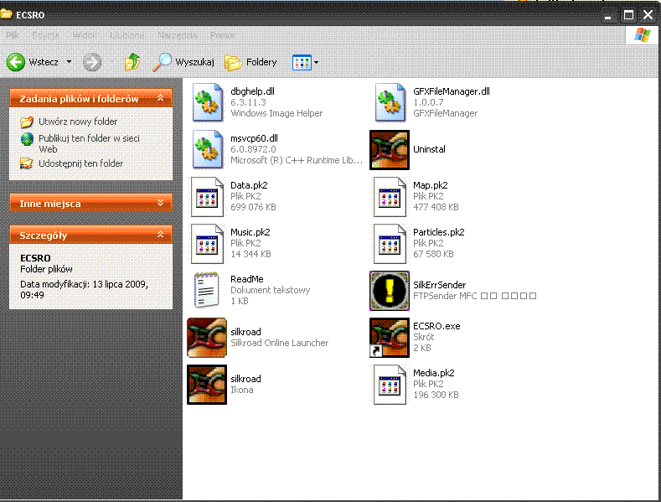Click Utwórz nowy folder link
Image resolution: width=661 pixels, height=502 pixels.
coord(78,122)
